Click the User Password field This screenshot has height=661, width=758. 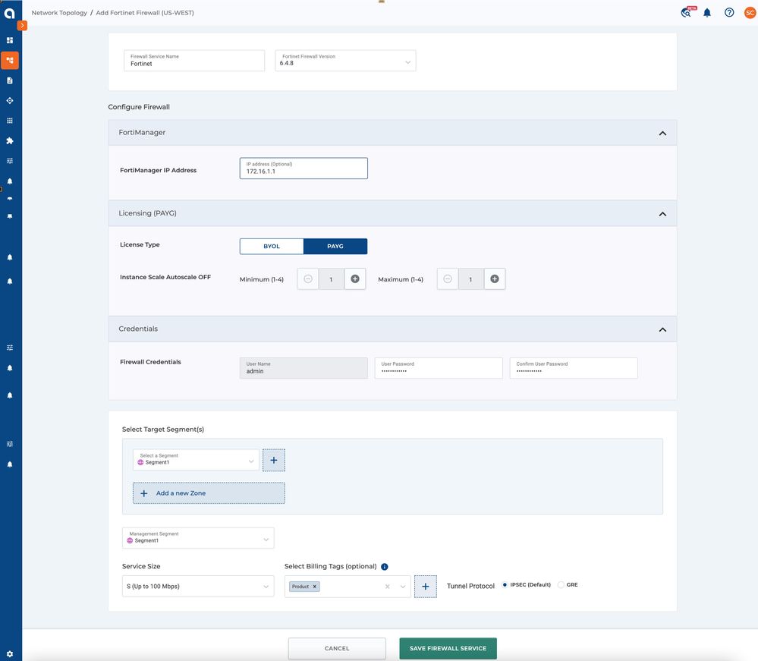pyautogui.click(x=439, y=368)
